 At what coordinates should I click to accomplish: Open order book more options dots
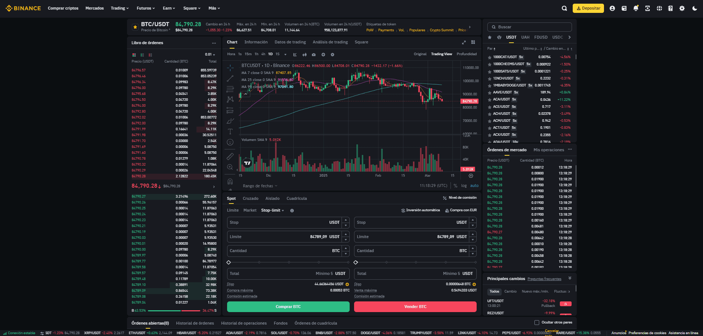click(214, 43)
